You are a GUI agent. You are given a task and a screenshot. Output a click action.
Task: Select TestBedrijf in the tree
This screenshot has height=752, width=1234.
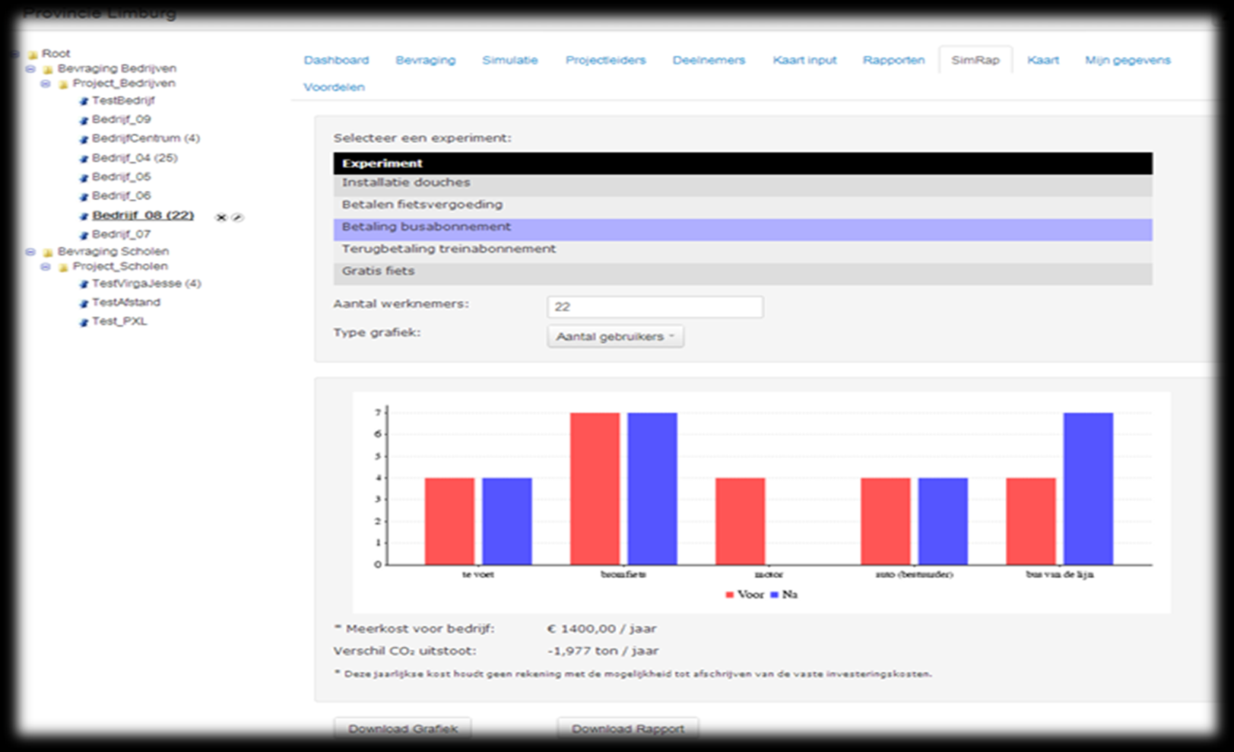tap(123, 100)
